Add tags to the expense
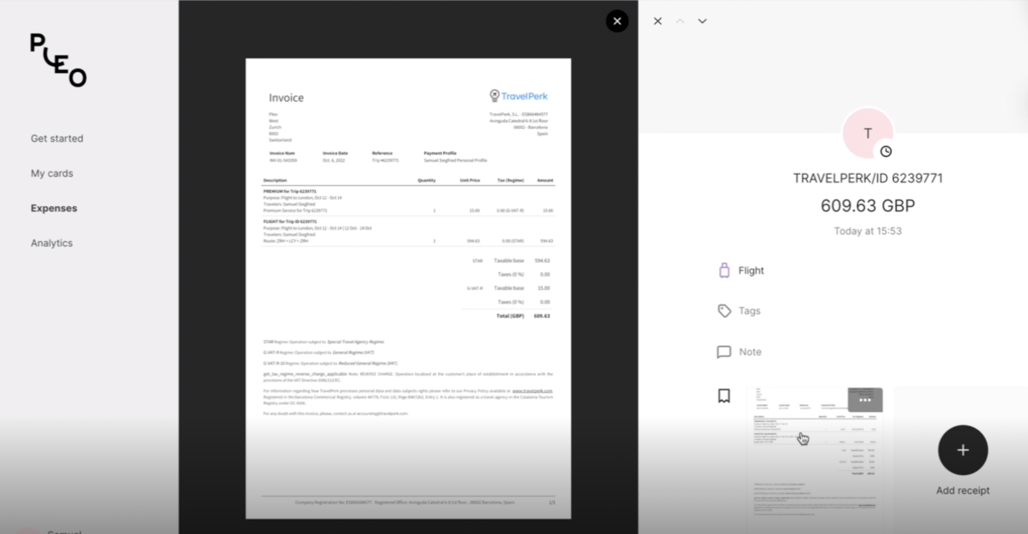1028x534 pixels. click(750, 311)
